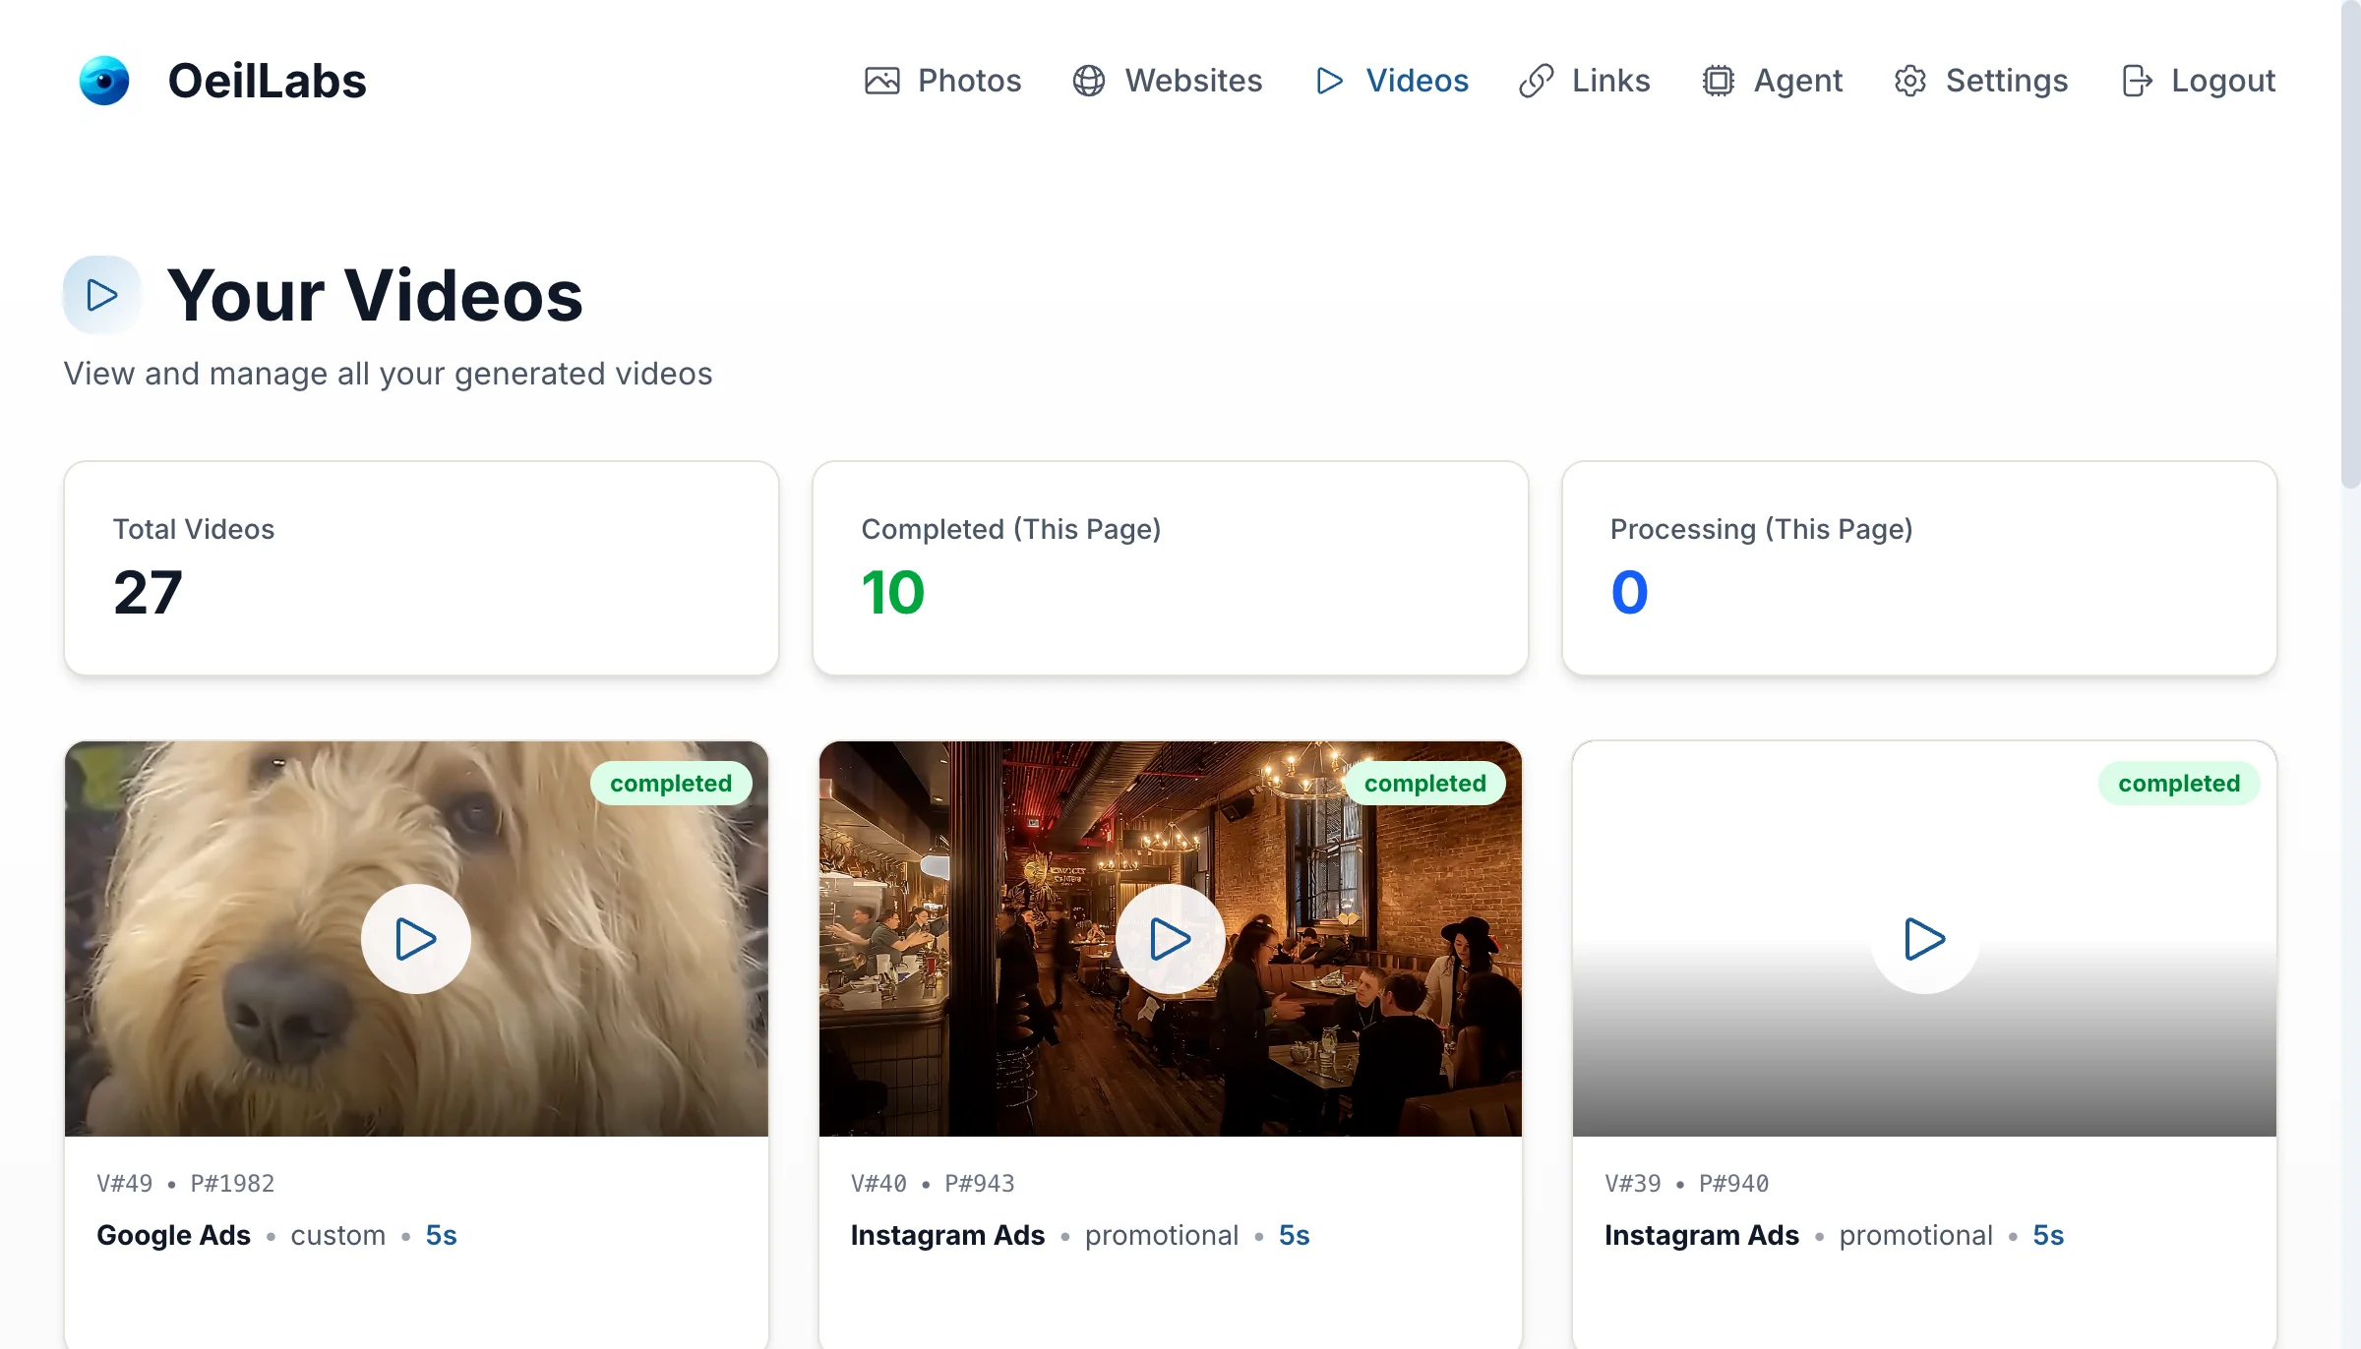Click the OeilLabs eye logo
This screenshot has height=1349, width=2361.
coord(105,81)
